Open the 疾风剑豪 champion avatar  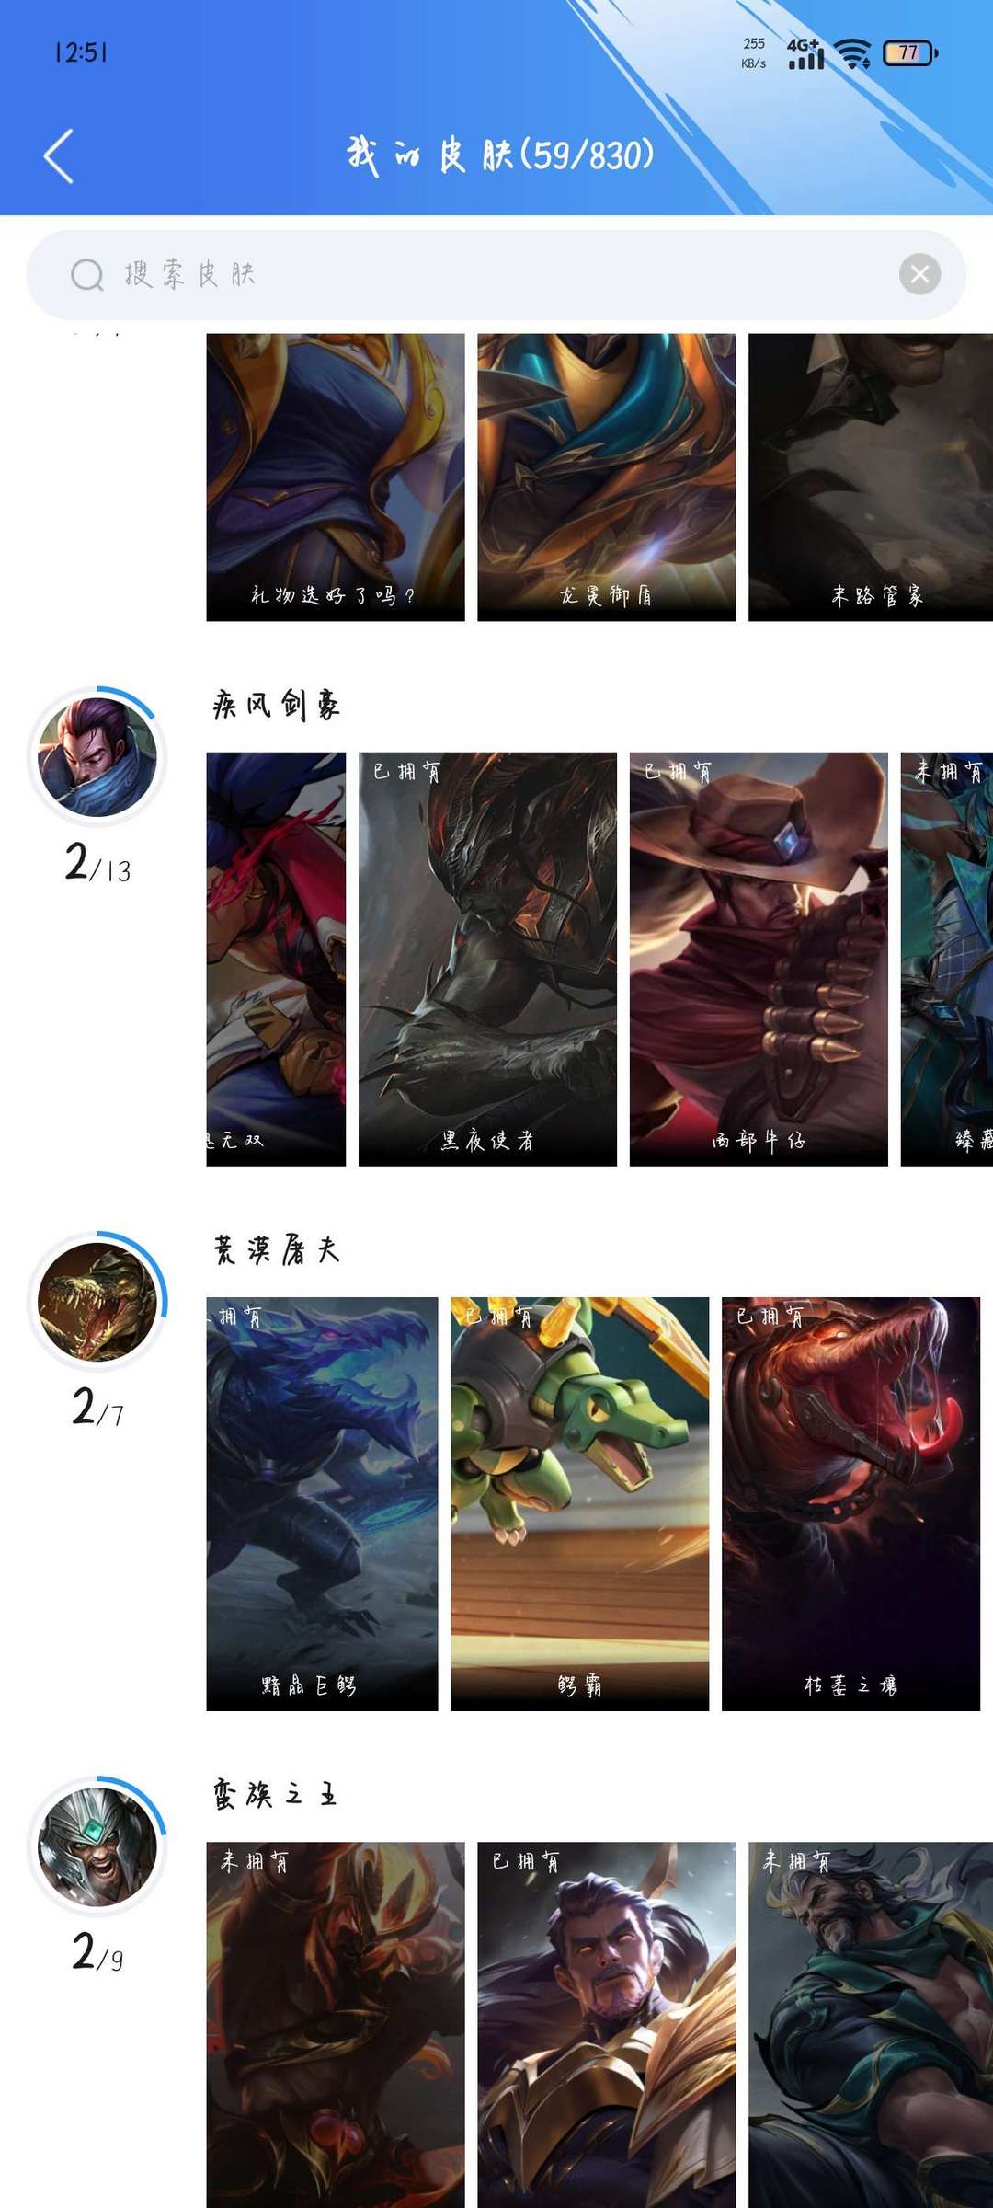pos(97,757)
